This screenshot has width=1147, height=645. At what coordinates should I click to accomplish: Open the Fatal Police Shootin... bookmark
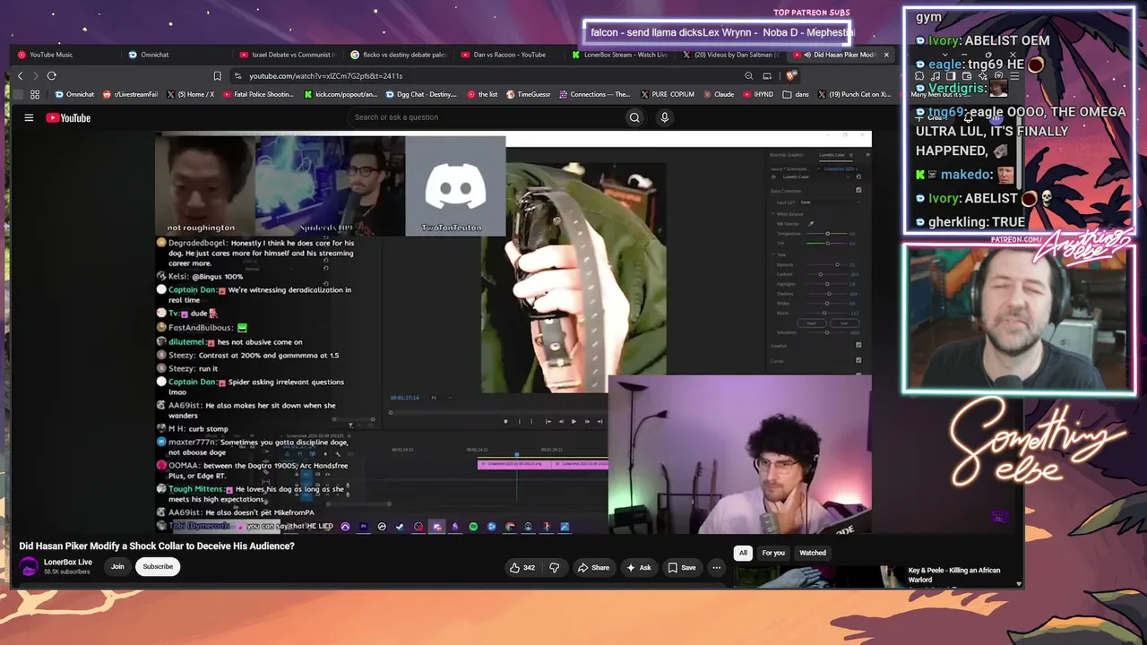click(x=259, y=94)
